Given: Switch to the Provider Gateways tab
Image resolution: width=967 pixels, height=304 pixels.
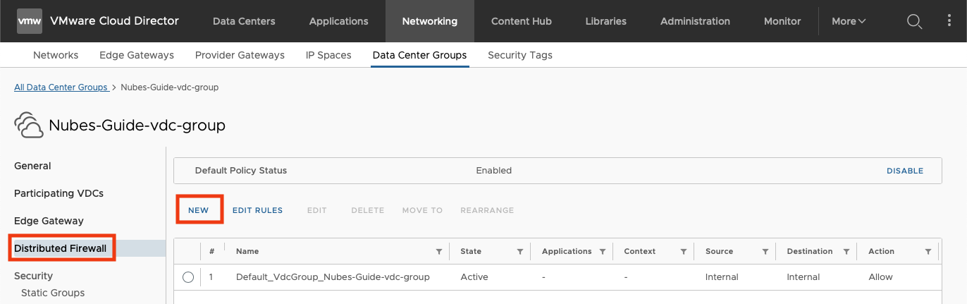Looking at the screenshot, I should 240,55.
